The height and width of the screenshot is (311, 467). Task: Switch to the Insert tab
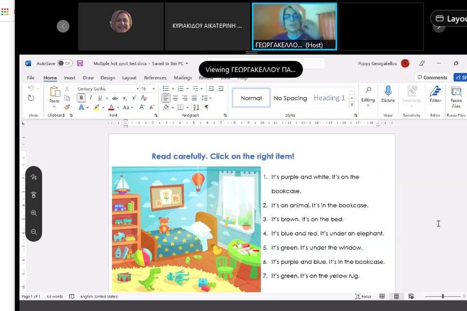click(x=70, y=78)
